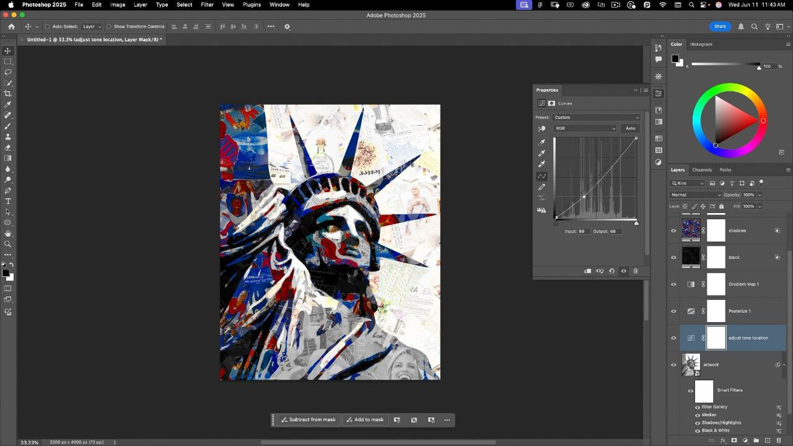Open the Image menu

pyautogui.click(x=118, y=5)
